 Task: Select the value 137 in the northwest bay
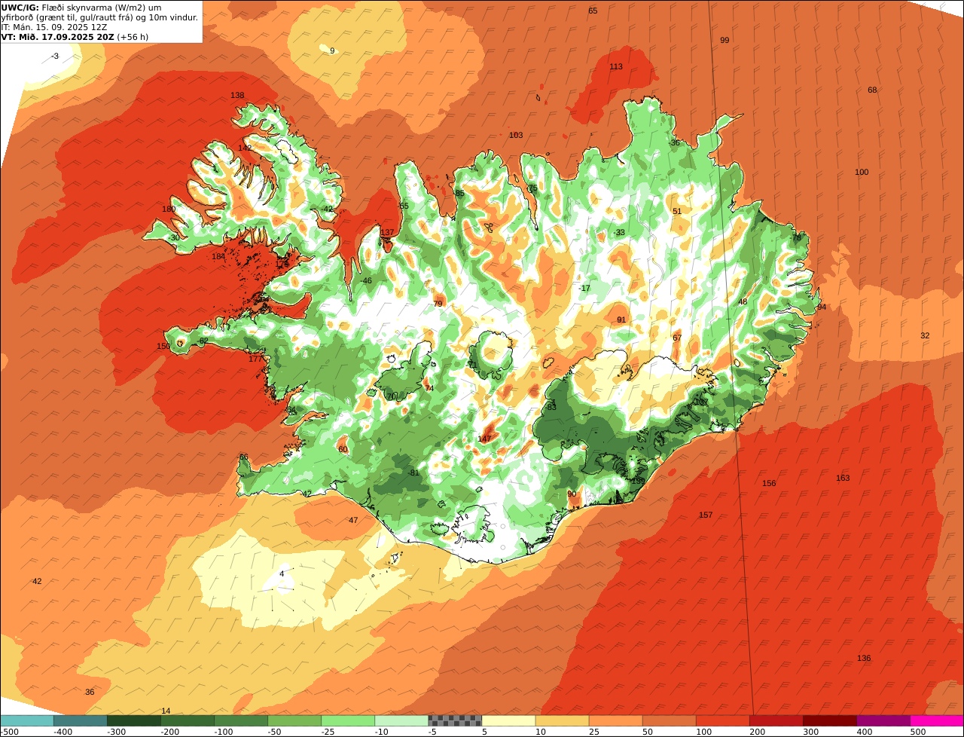[x=387, y=232]
